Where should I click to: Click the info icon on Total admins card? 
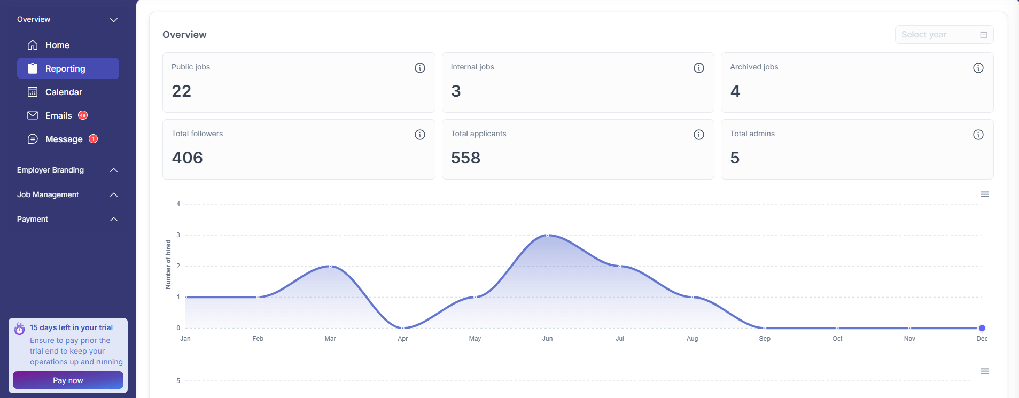click(978, 135)
